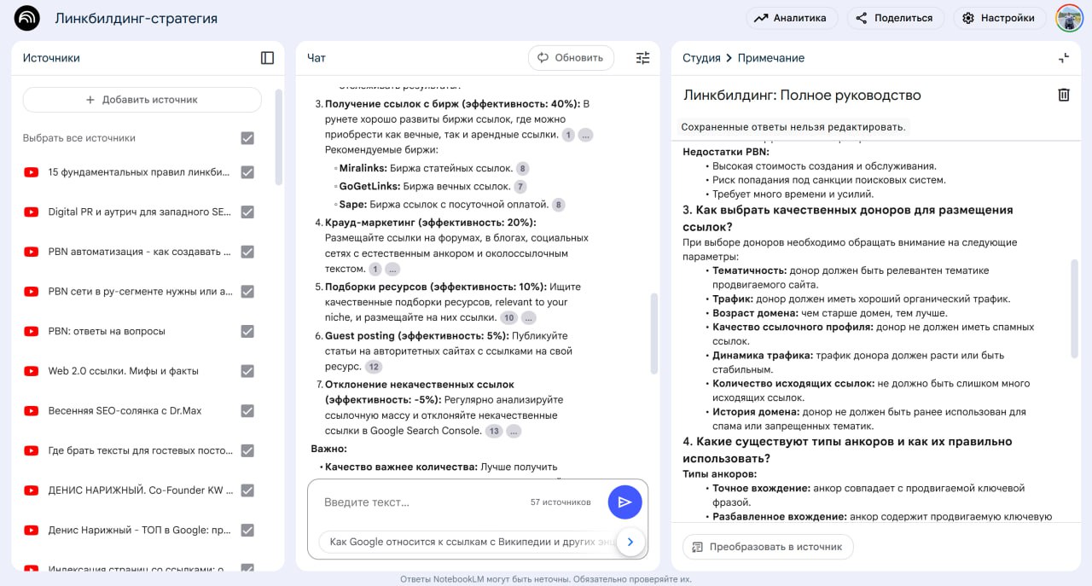Click 'Преобразовать в источник' button

coord(767,547)
